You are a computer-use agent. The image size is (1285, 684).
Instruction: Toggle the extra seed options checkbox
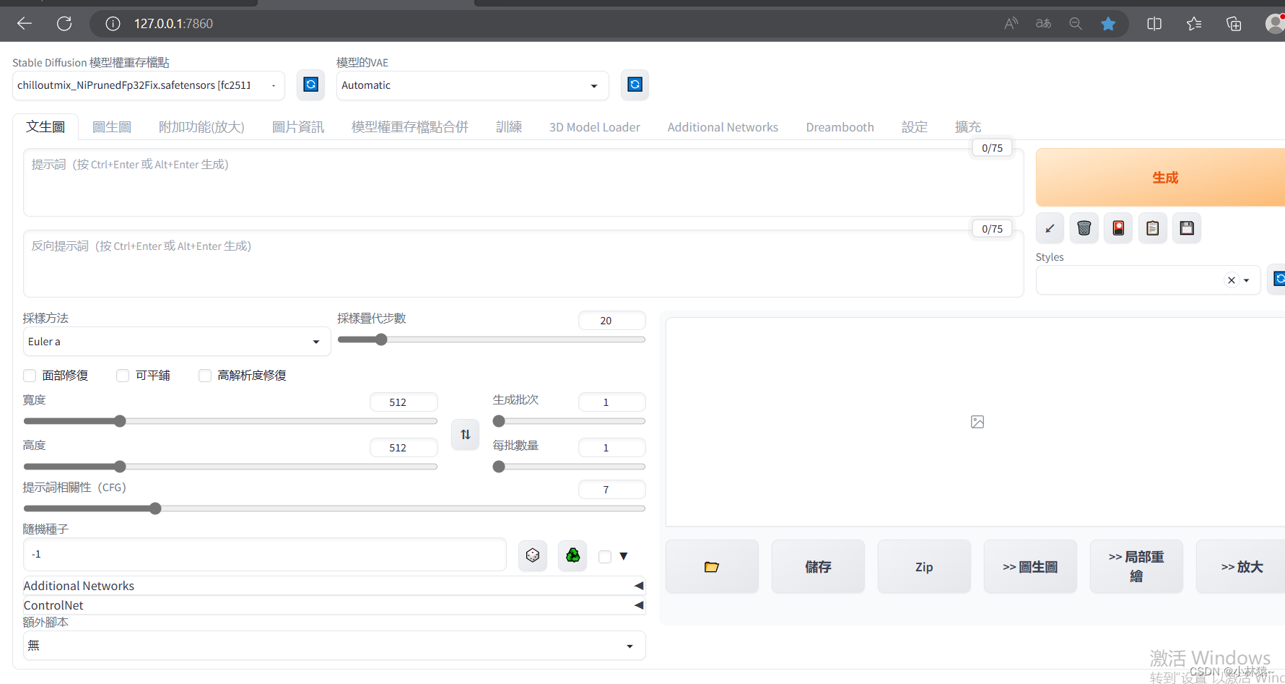(x=605, y=556)
